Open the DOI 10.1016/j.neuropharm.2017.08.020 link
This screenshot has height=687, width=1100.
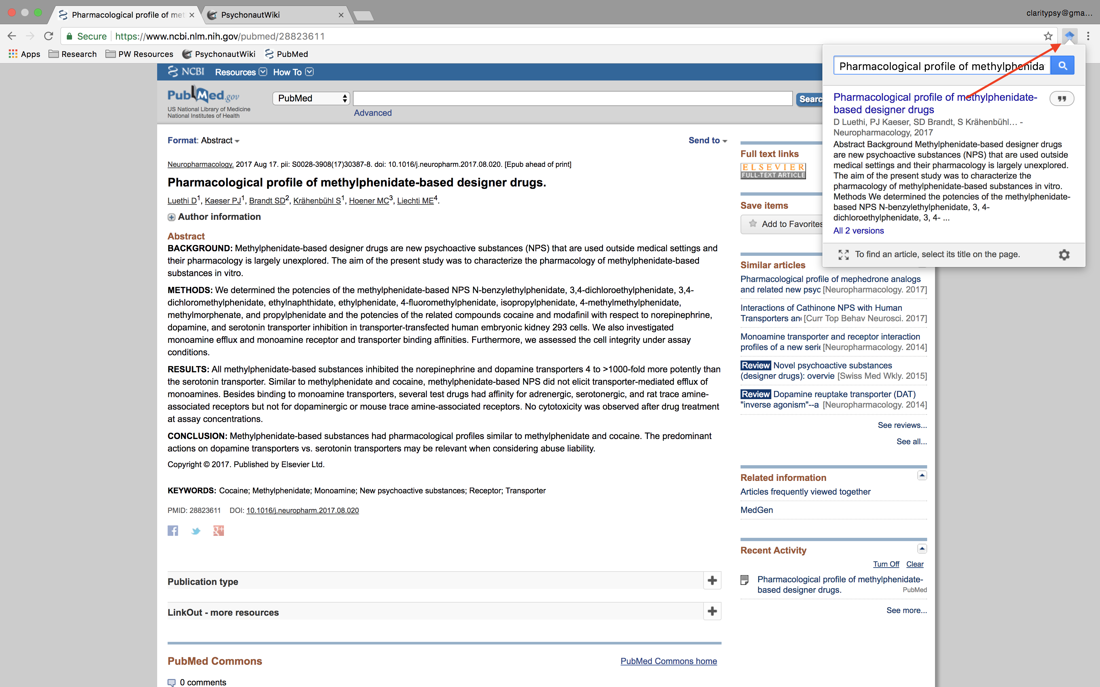pos(302,510)
